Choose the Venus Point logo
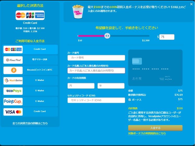 coord(13,60)
